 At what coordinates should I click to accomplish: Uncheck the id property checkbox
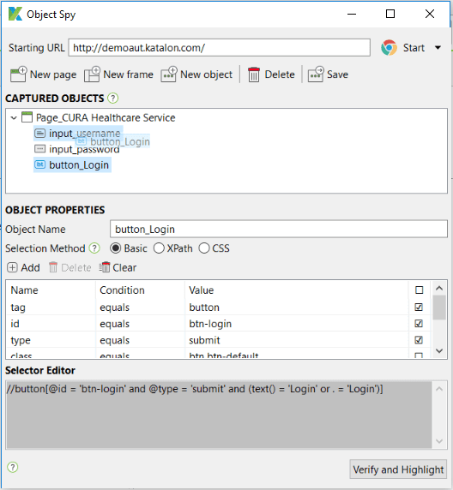pos(419,324)
